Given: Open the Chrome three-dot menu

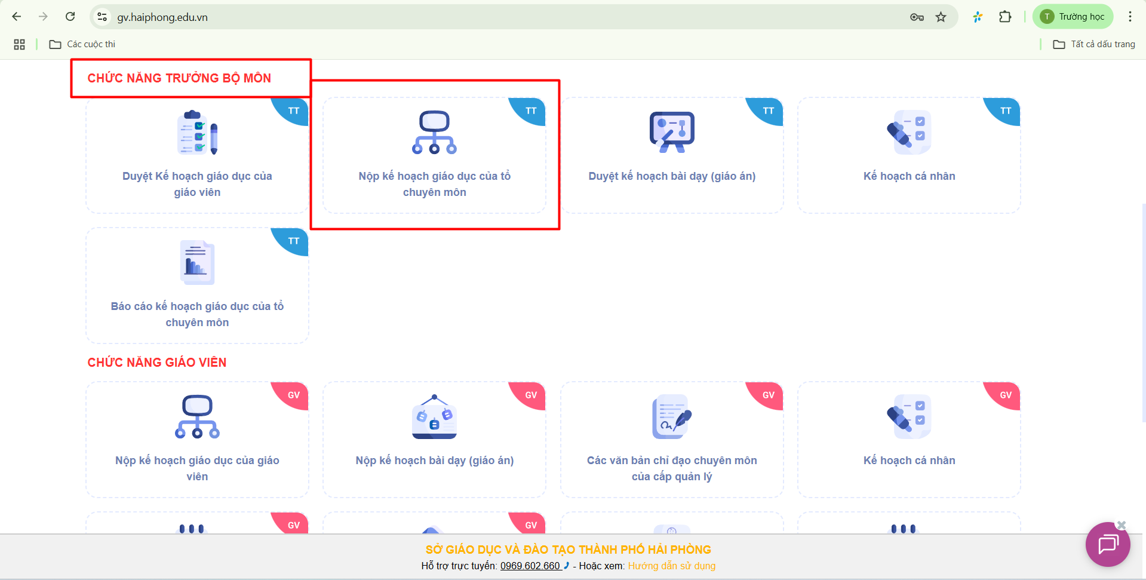Looking at the screenshot, I should 1130,17.
